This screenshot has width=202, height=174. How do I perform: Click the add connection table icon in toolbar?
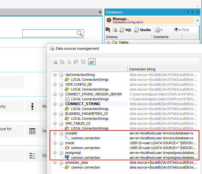[x=62, y=62]
